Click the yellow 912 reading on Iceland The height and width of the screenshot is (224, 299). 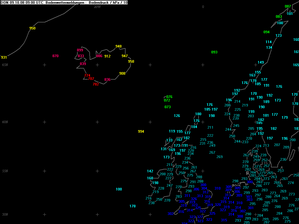click(x=107, y=56)
